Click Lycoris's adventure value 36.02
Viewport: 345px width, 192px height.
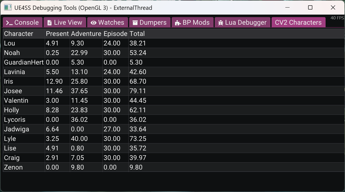pos(79,120)
